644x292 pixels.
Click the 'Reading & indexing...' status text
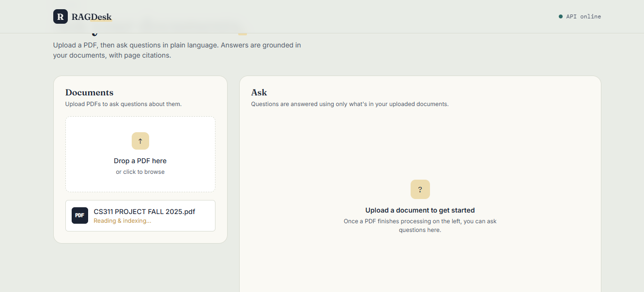tap(123, 221)
